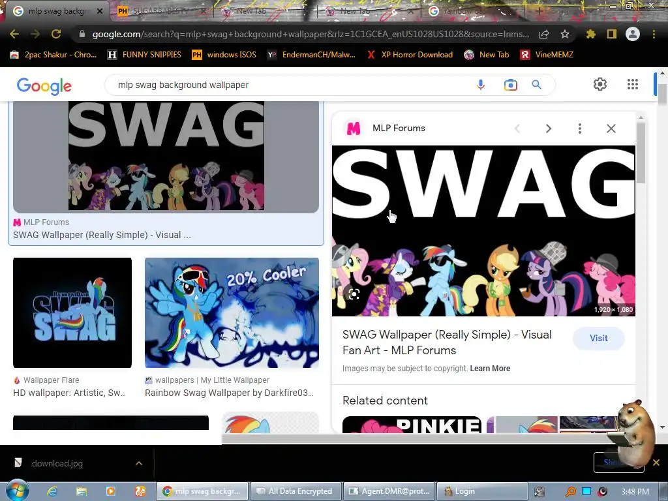Click the Learn More copyright link
Viewport: 668px width, 501px height.
[490, 368]
